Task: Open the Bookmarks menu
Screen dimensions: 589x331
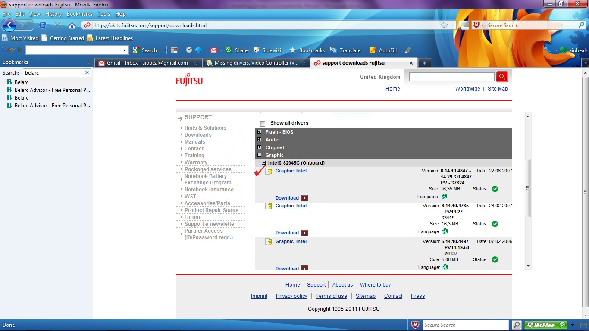Action: click(80, 14)
